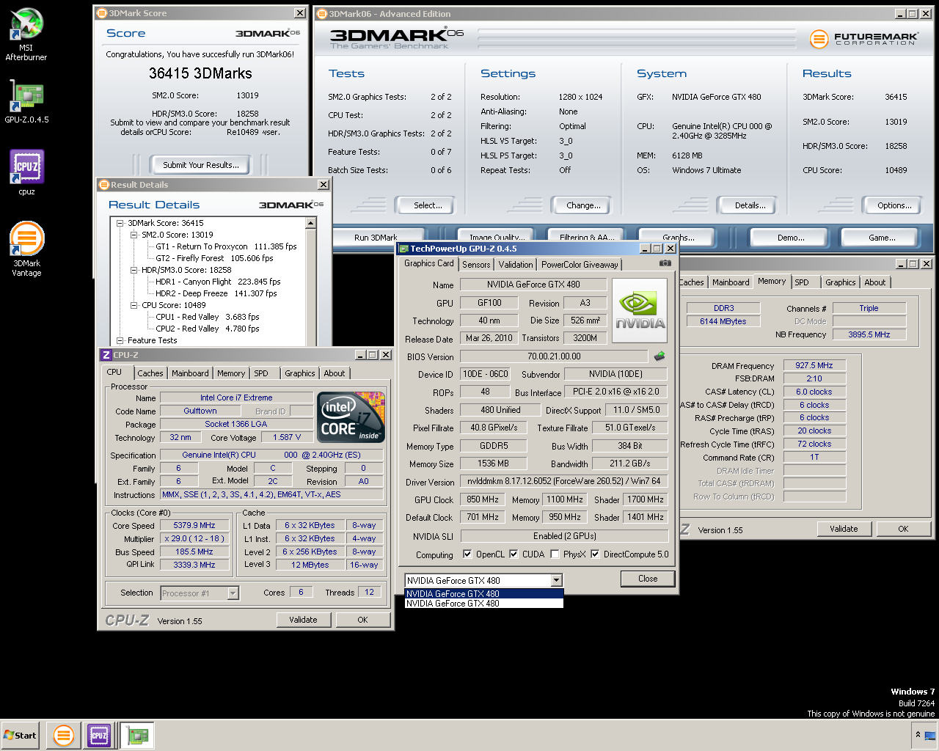Open the Windows Start button
The image size is (939, 751).
[x=20, y=735]
